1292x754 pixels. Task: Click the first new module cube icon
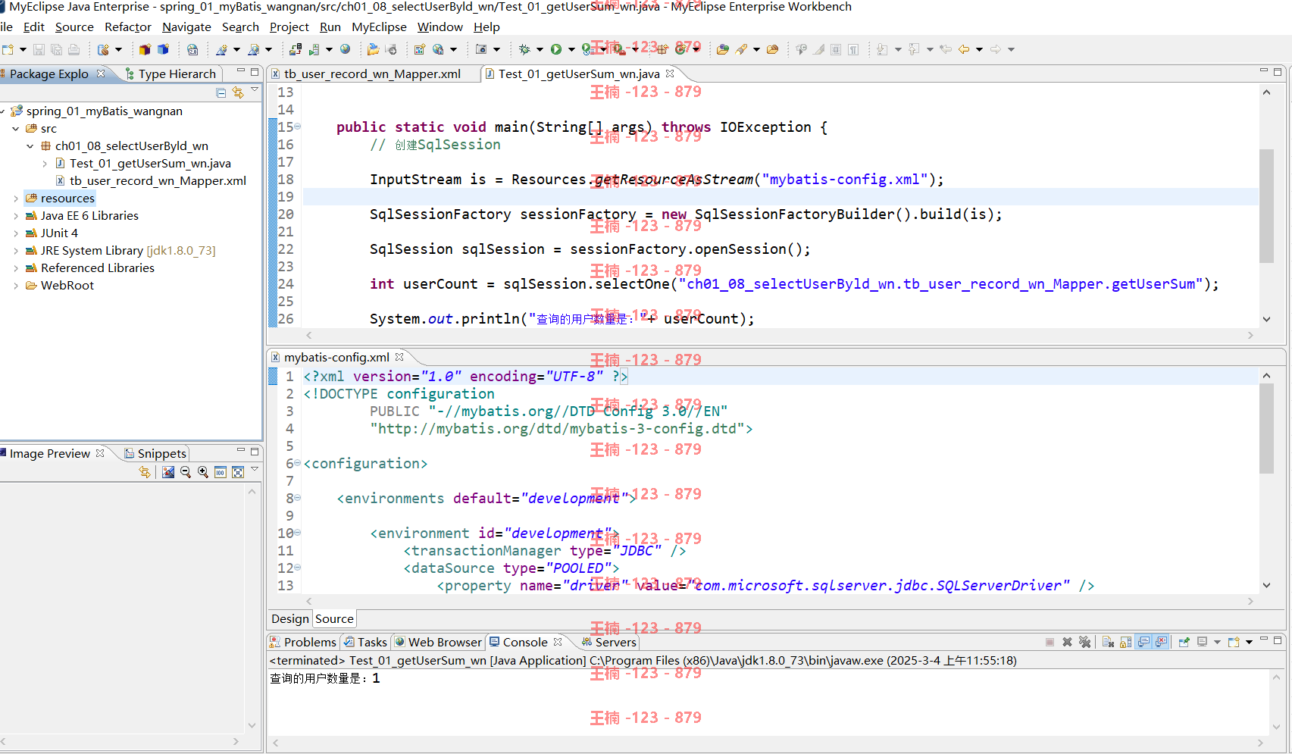tap(145, 49)
